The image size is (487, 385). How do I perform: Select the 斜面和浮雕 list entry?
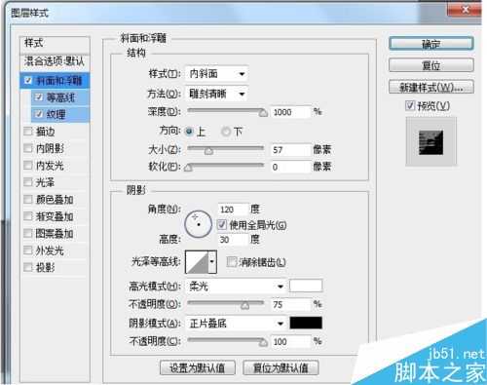55,80
